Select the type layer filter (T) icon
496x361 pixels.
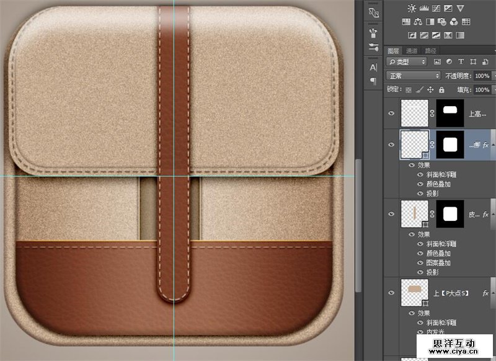click(461, 62)
